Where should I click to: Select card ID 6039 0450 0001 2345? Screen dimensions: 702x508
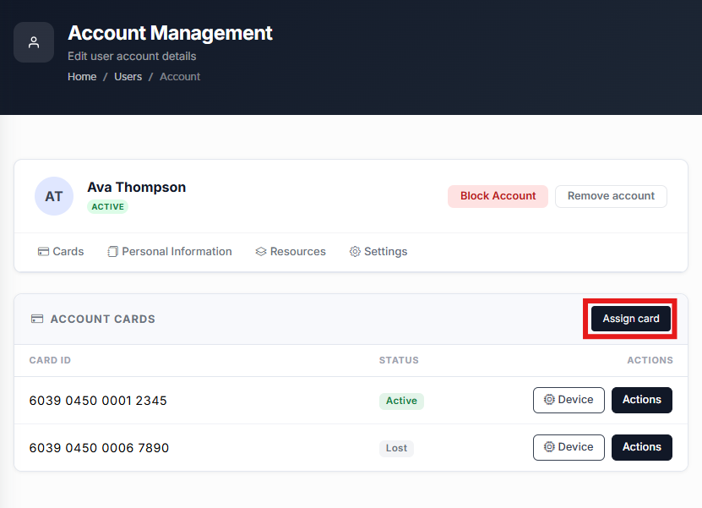point(98,401)
